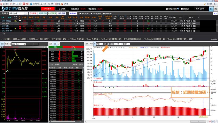Click the plus icon next to 2337 旺宏 selector
The height and width of the screenshot is (123, 218).
(25, 44)
